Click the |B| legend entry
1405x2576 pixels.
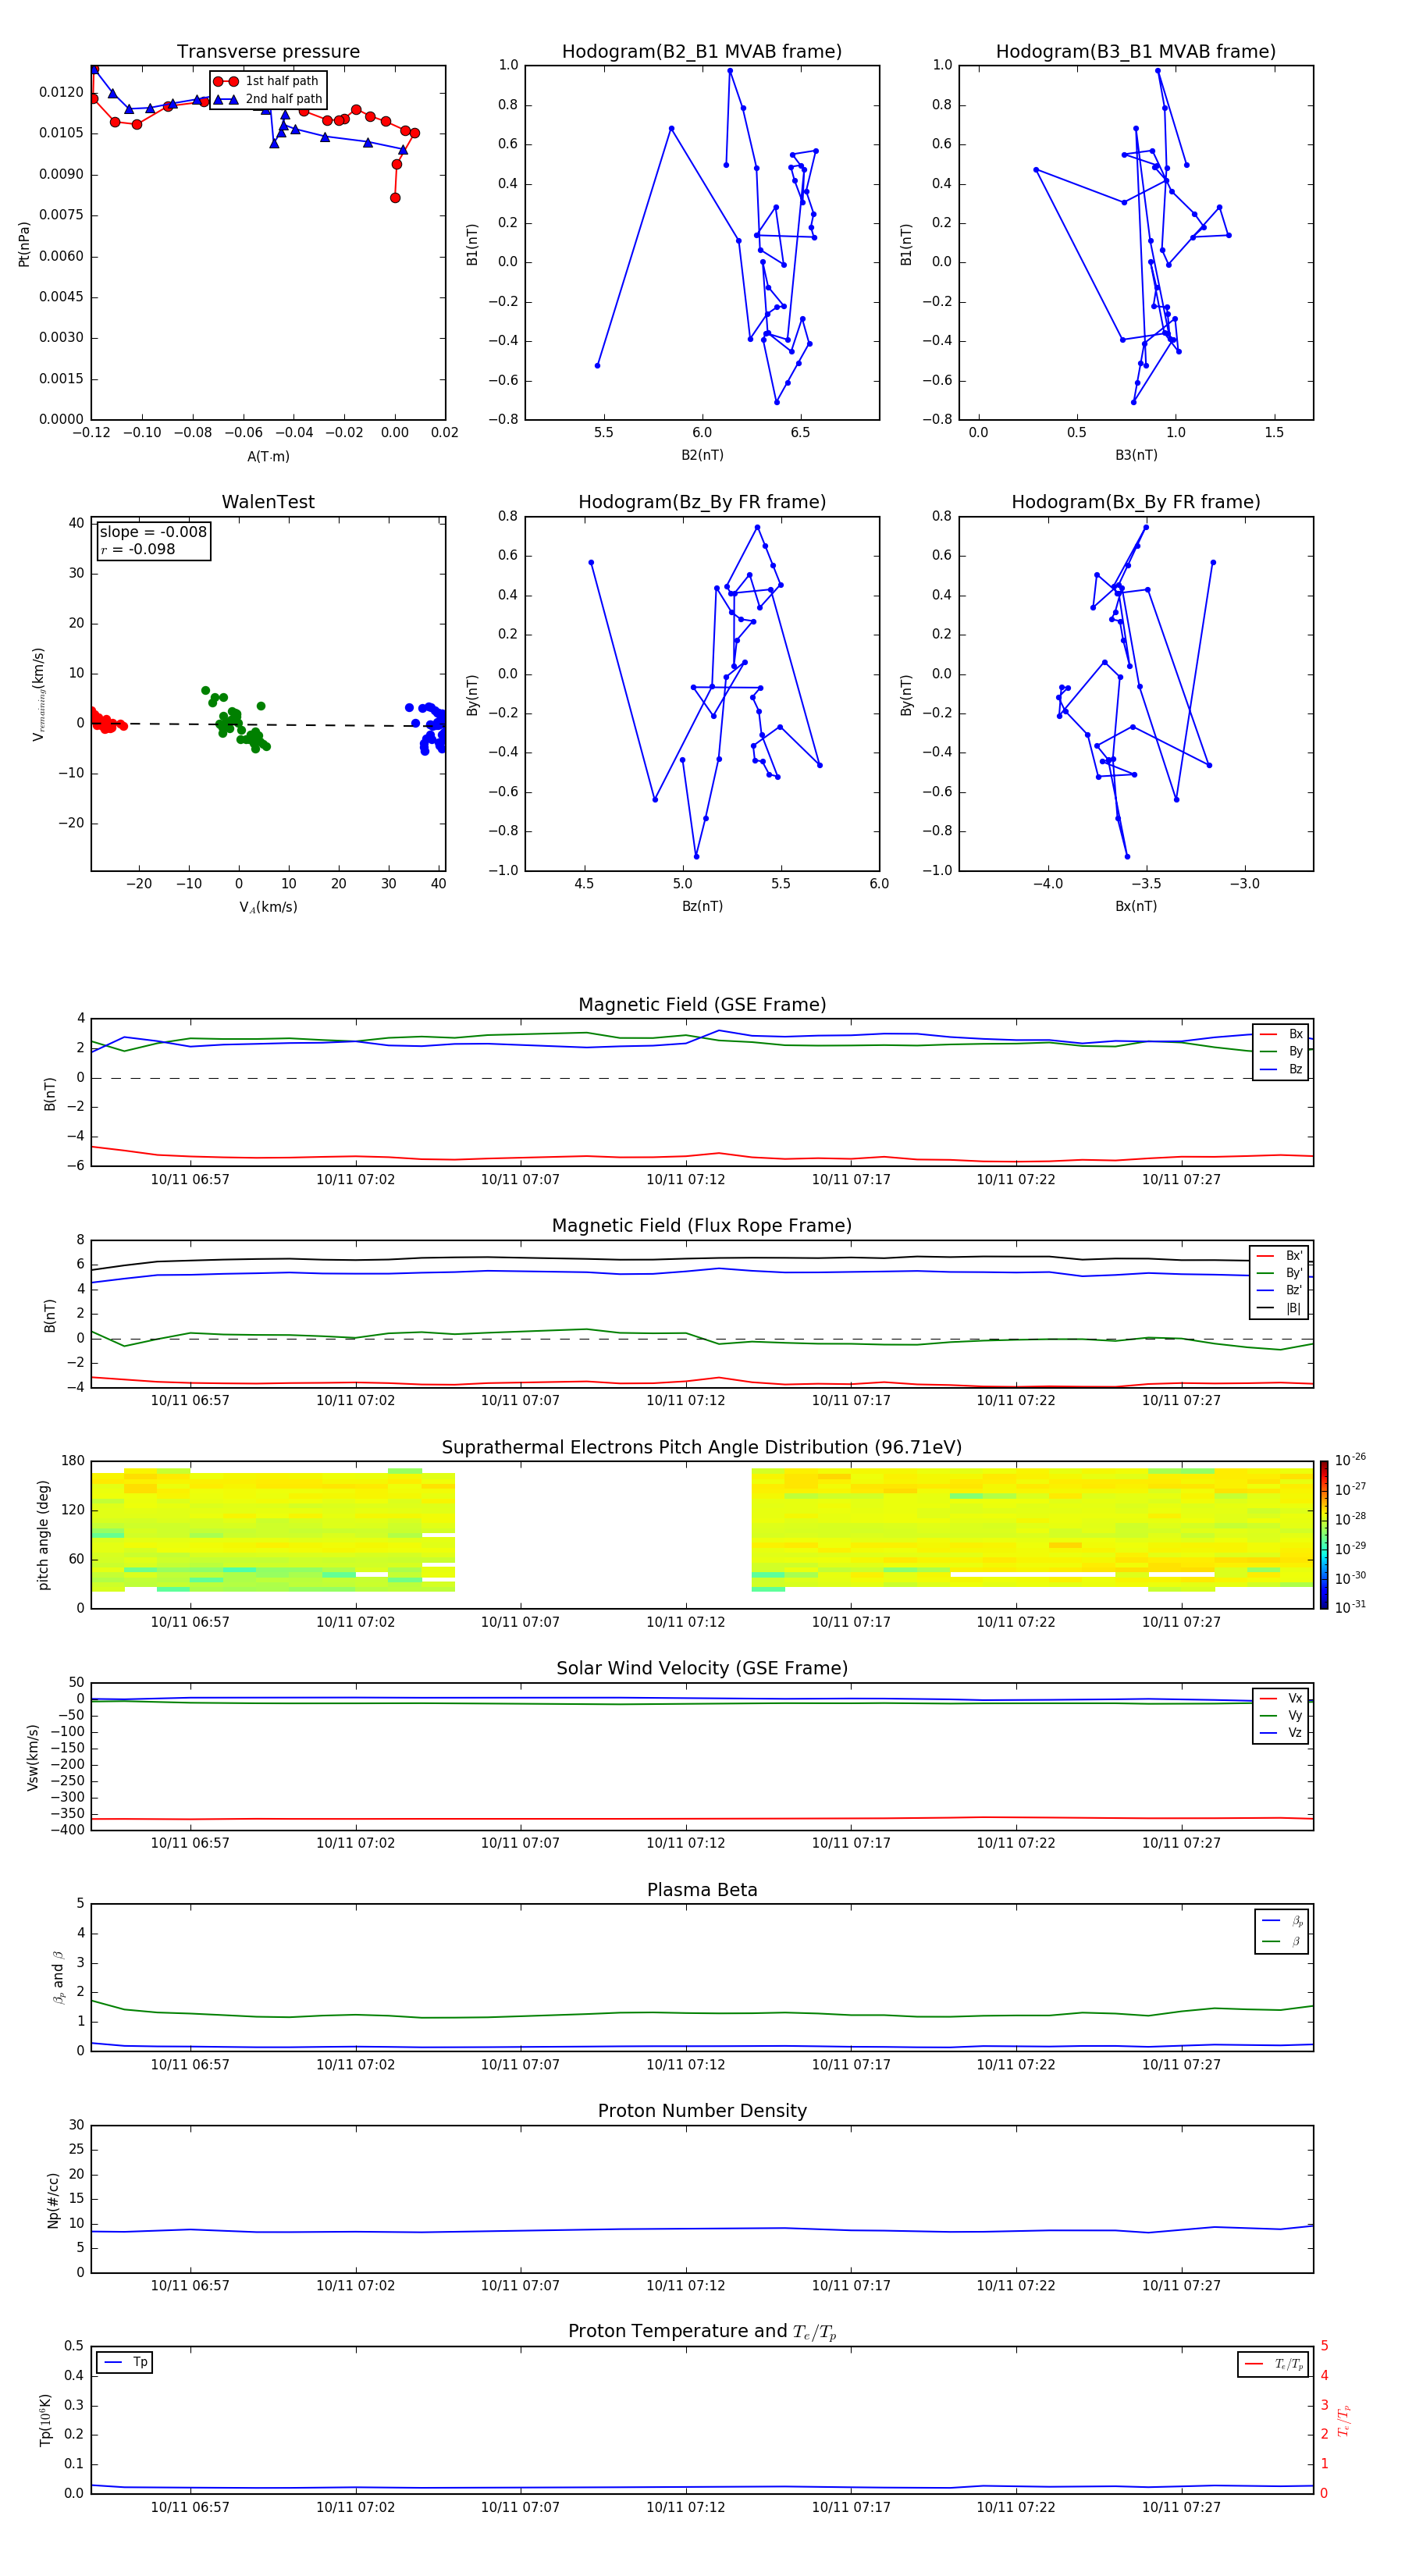tap(1280, 1308)
